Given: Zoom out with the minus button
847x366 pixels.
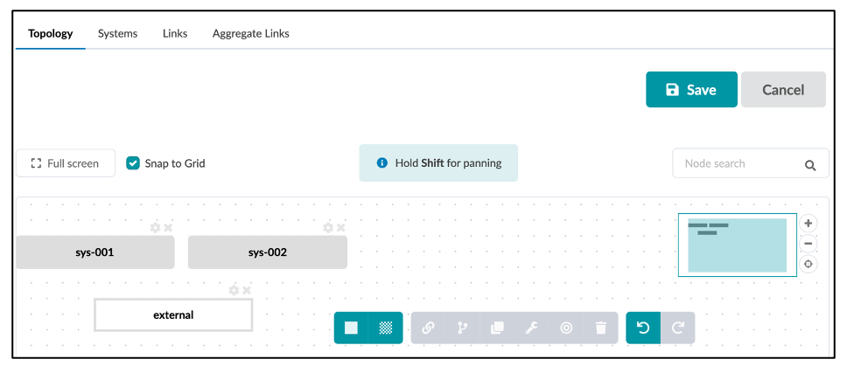Looking at the screenshot, I should tap(808, 244).
